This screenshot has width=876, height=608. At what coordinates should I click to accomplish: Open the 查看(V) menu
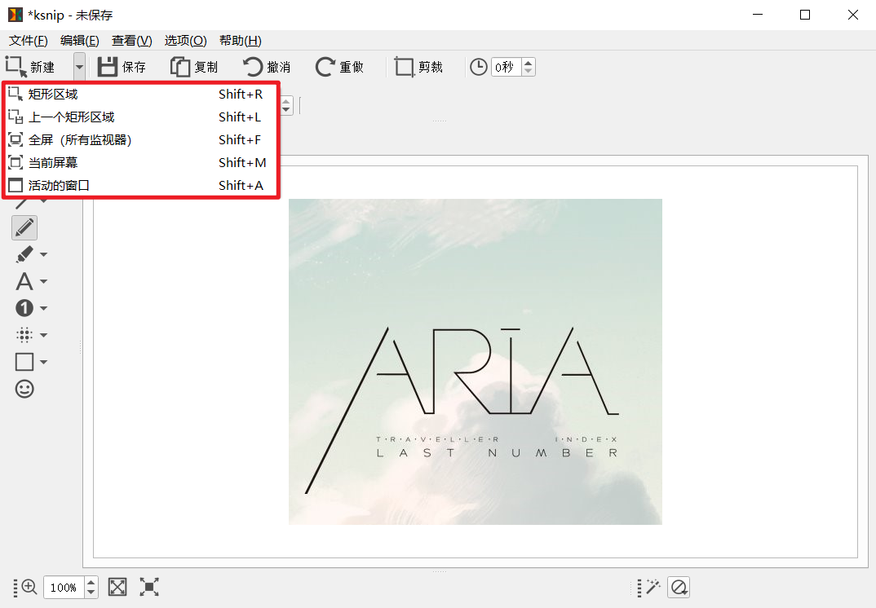[132, 41]
